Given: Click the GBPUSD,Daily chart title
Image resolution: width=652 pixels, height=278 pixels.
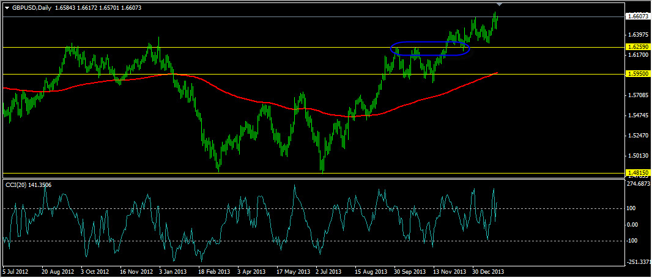Looking at the screenshot, I should pyautogui.click(x=31, y=8).
